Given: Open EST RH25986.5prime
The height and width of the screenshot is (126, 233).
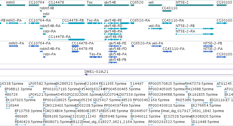Looking at the screenshot, I should pos(192,103).
